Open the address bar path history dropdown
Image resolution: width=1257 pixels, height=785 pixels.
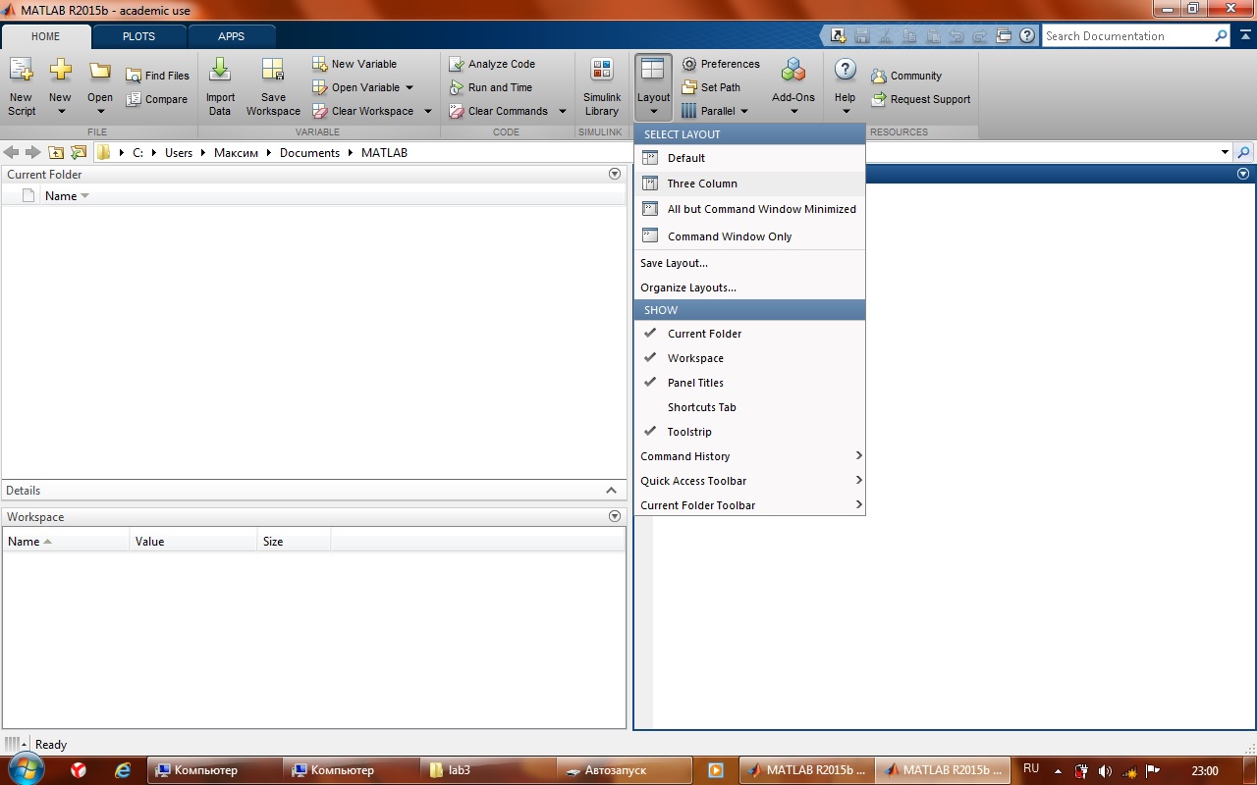tap(1225, 152)
